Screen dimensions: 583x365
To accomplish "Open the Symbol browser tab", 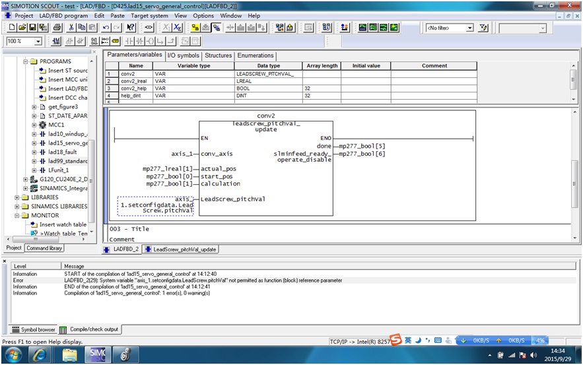I will click(x=34, y=329).
